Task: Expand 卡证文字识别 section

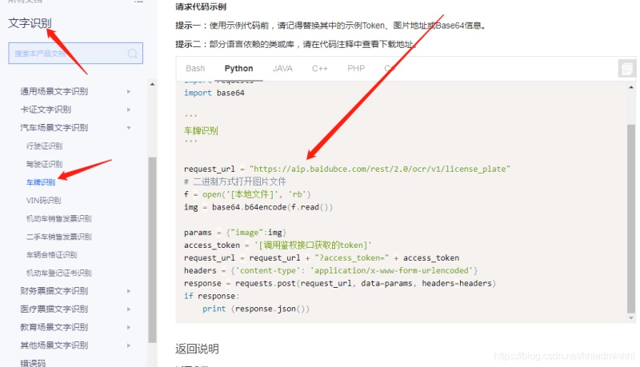Action: tap(128, 110)
